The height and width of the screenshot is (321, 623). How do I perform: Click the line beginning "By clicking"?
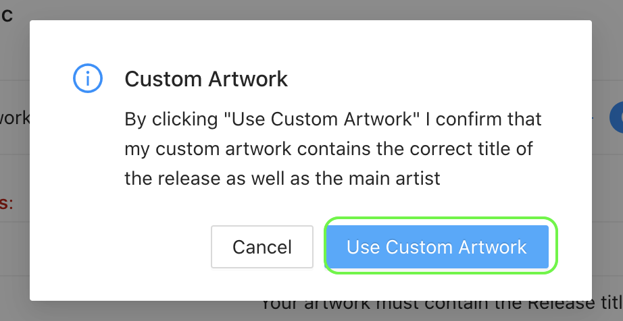pos(333,119)
